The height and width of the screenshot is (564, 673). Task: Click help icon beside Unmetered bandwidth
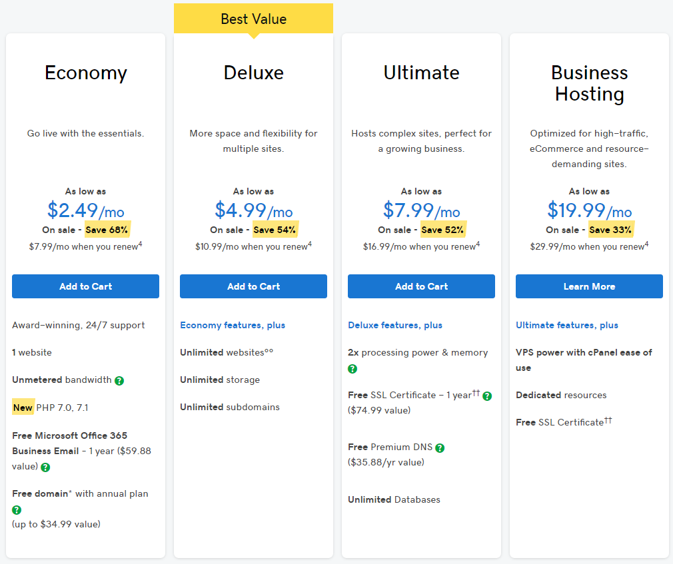tap(119, 380)
